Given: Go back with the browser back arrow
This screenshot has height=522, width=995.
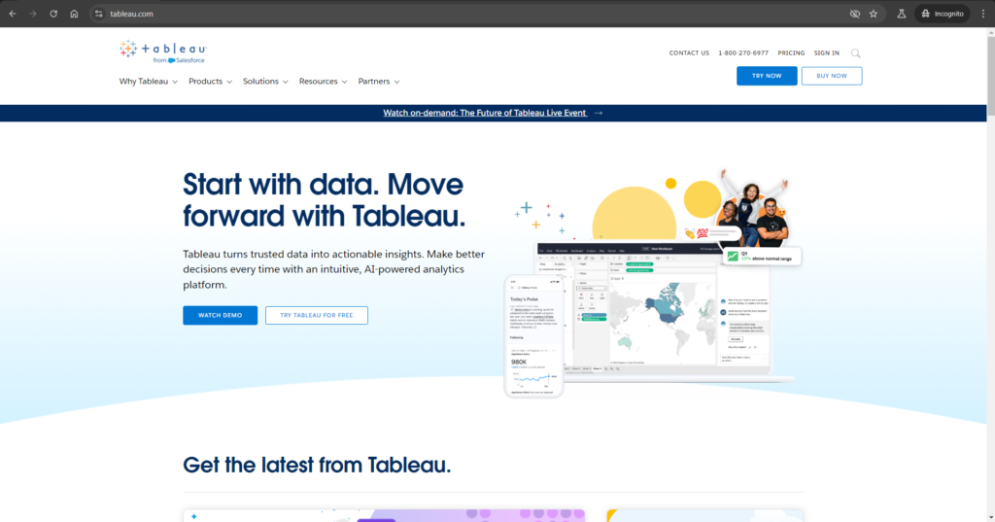Looking at the screenshot, I should (x=13, y=14).
